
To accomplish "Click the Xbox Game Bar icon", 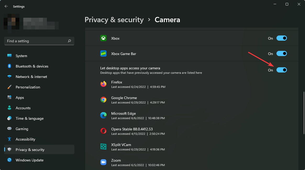I will 103,53.
